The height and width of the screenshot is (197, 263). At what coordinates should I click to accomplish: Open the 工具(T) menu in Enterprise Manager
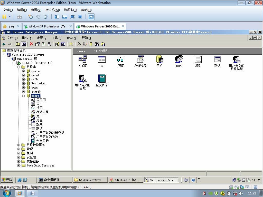tap(57, 38)
